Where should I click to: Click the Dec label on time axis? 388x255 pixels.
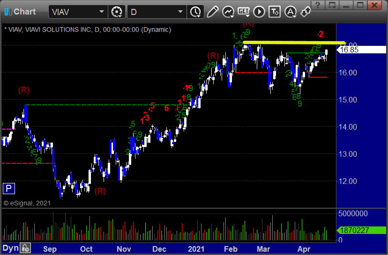point(159,249)
